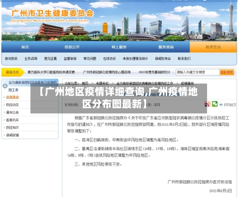
Task: Open the 意见征集 submenu item
Action: click(x=50, y=58)
